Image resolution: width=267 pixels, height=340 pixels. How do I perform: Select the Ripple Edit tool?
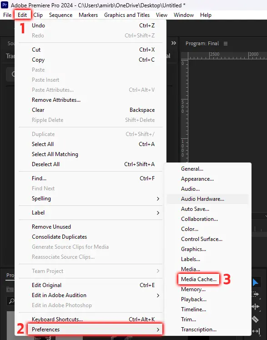pos(256,307)
